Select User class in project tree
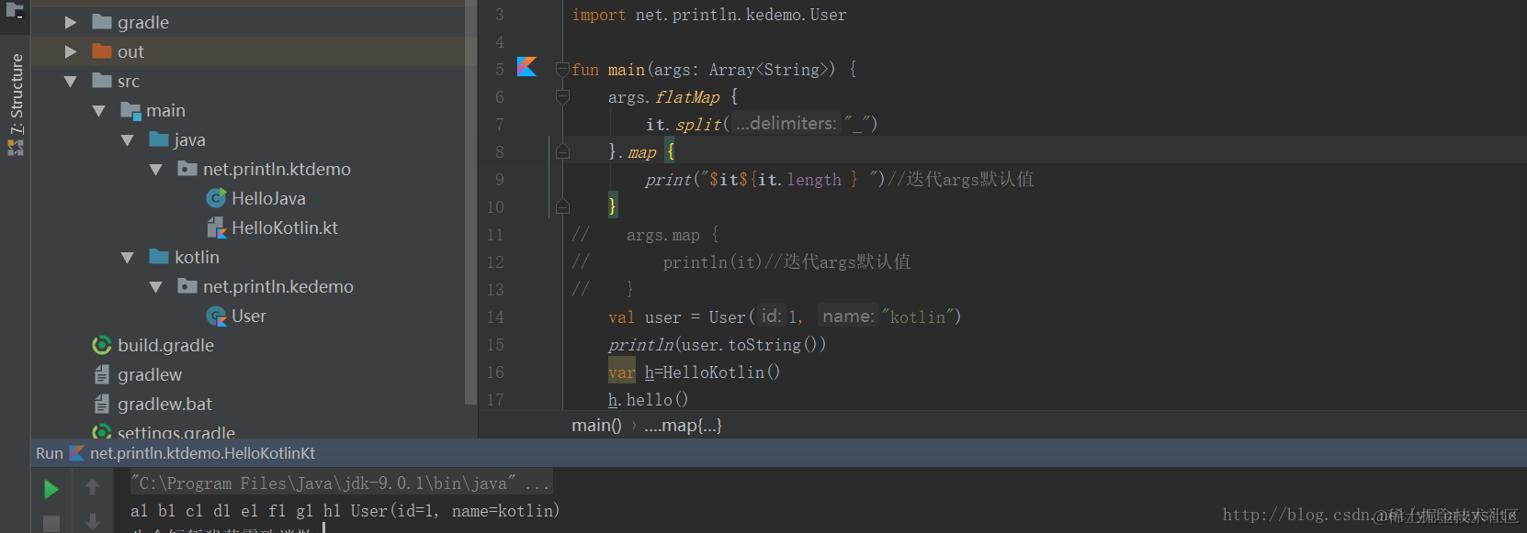This screenshot has height=533, width=1527. (x=249, y=316)
